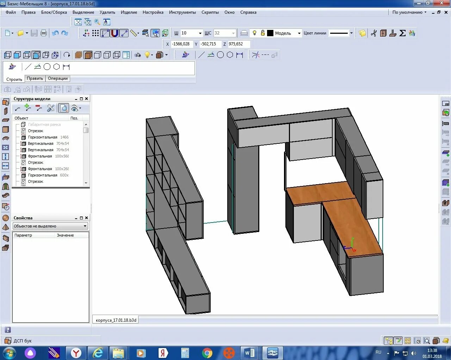Expand the Объектов не выделено combo box
The height and width of the screenshot is (360, 451).
tap(50, 226)
